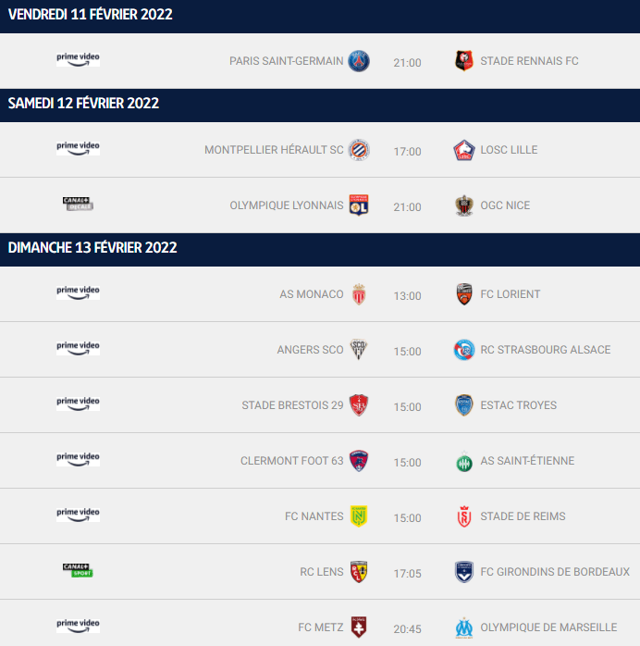Click the OGC Nice club crest
Viewport: 640px width, 646px height.
464,205
